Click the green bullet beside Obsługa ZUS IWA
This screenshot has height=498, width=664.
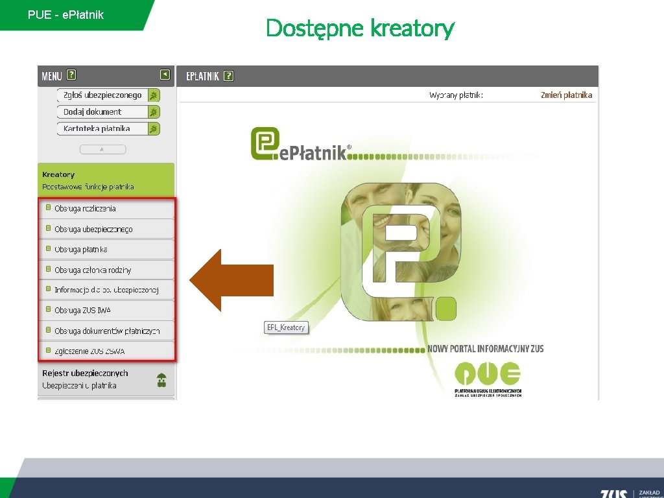pyautogui.click(x=48, y=309)
